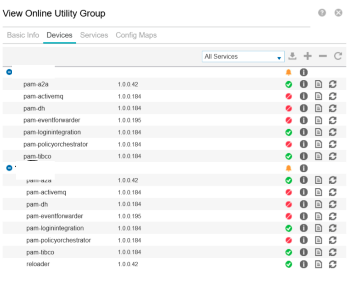Switch to the Services tab
This screenshot has width=347, height=282.
pos(94,35)
